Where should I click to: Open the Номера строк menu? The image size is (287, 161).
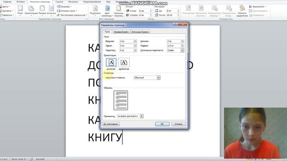coord(67,11)
